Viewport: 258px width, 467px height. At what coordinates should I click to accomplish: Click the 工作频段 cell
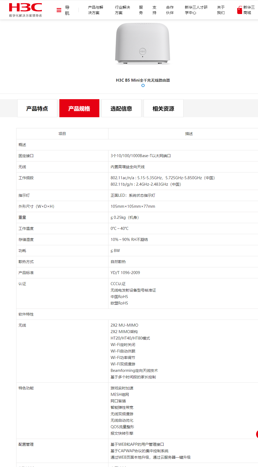62,181
